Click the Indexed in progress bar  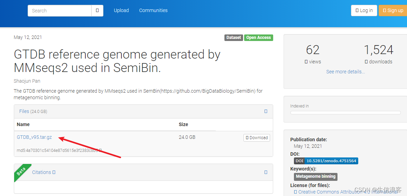pos(345,113)
